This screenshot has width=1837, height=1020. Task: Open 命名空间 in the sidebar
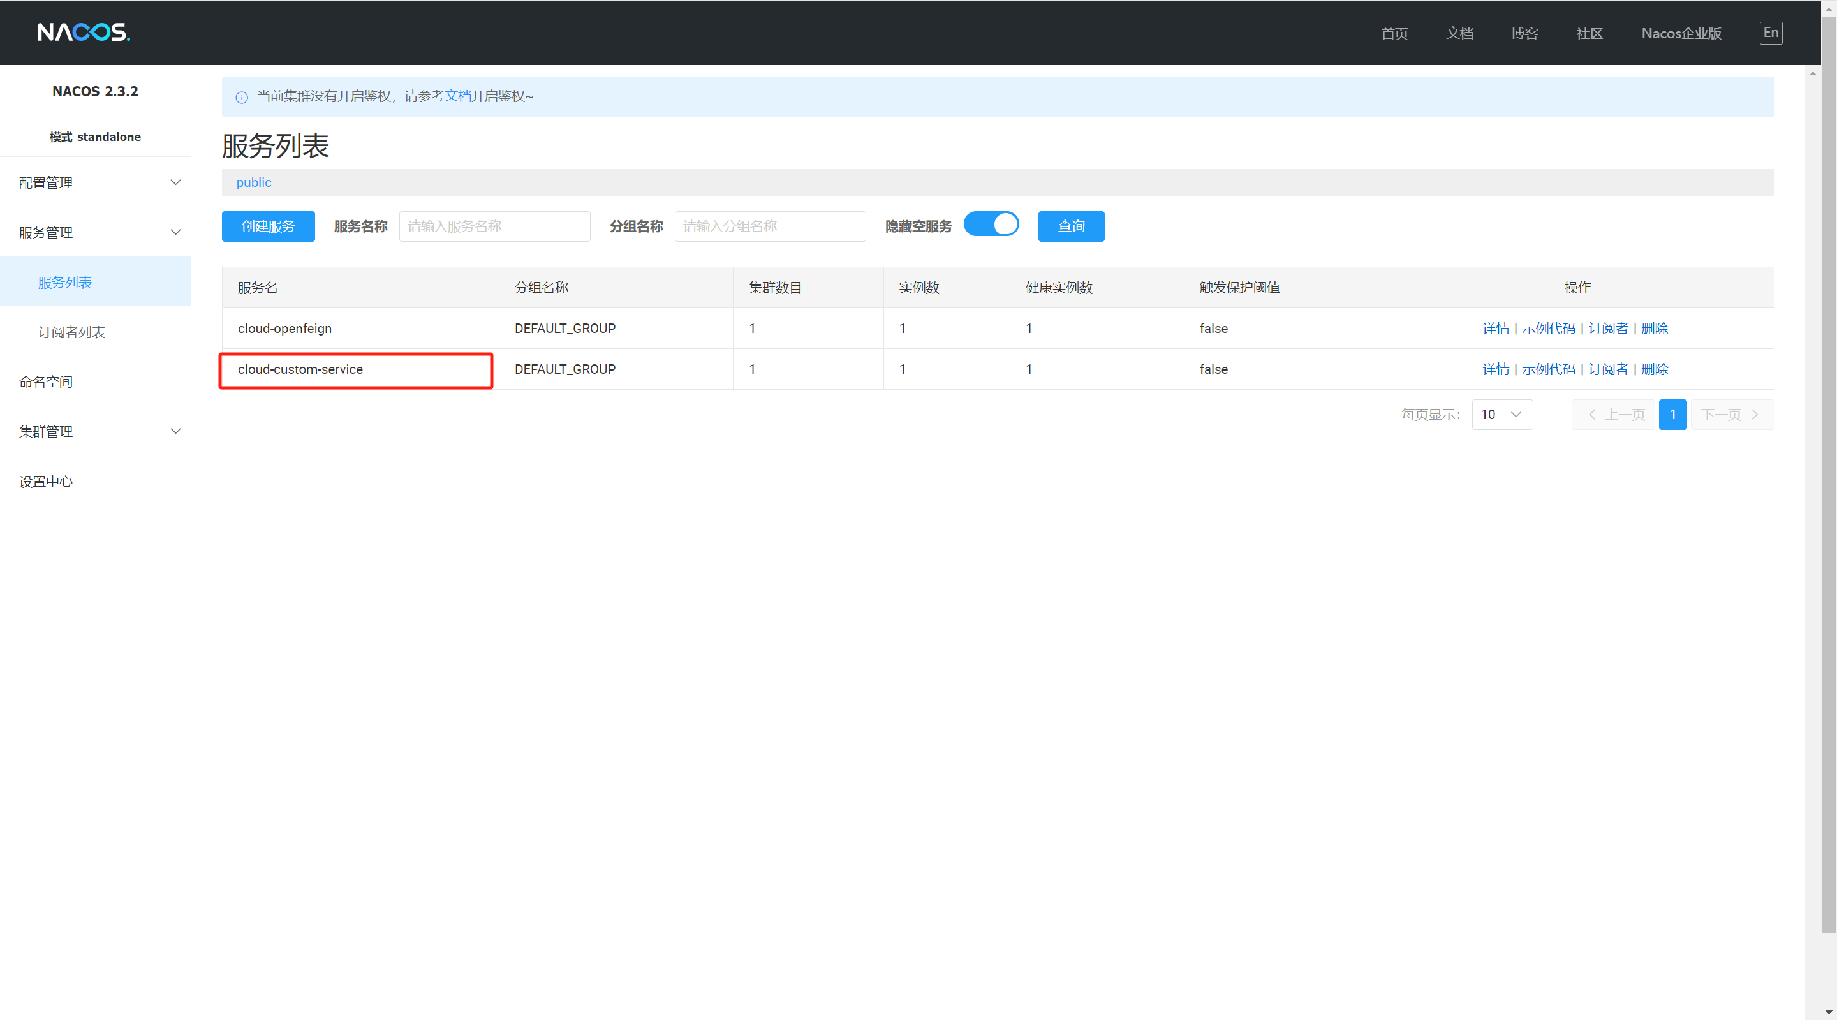(x=46, y=381)
